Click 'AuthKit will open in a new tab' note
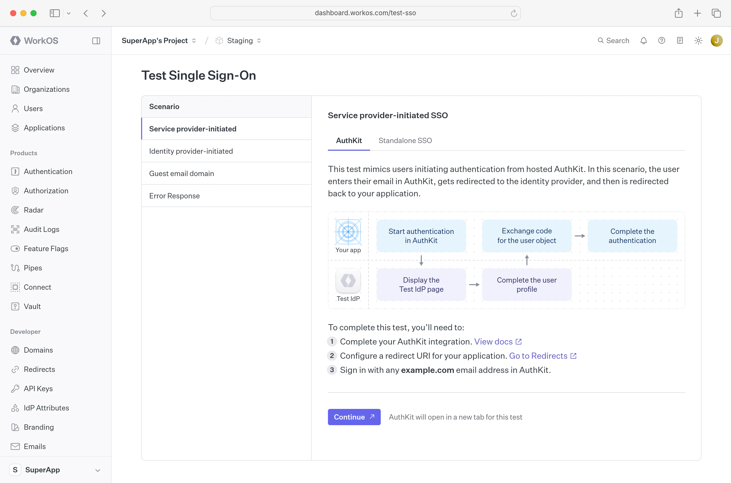Image resolution: width=731 pixels, height=483 pixels. [x=455, y=417]
